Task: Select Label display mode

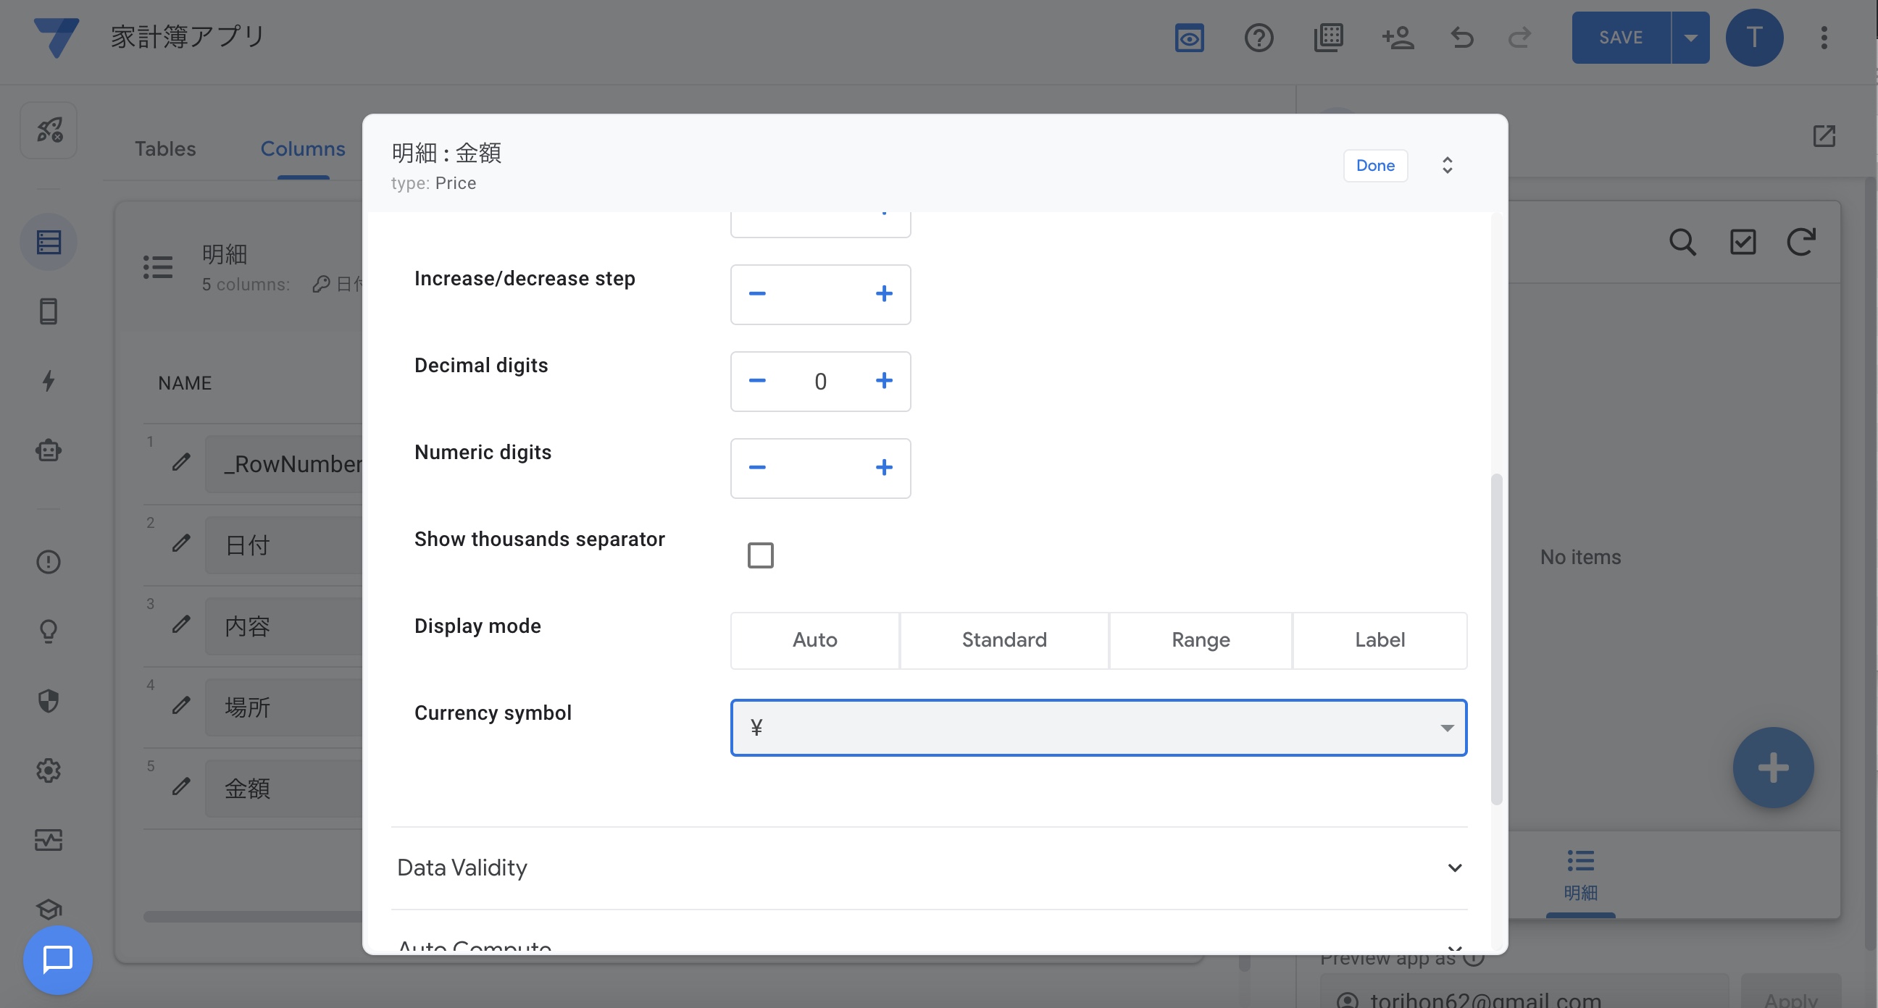Action: (1380, 640)
